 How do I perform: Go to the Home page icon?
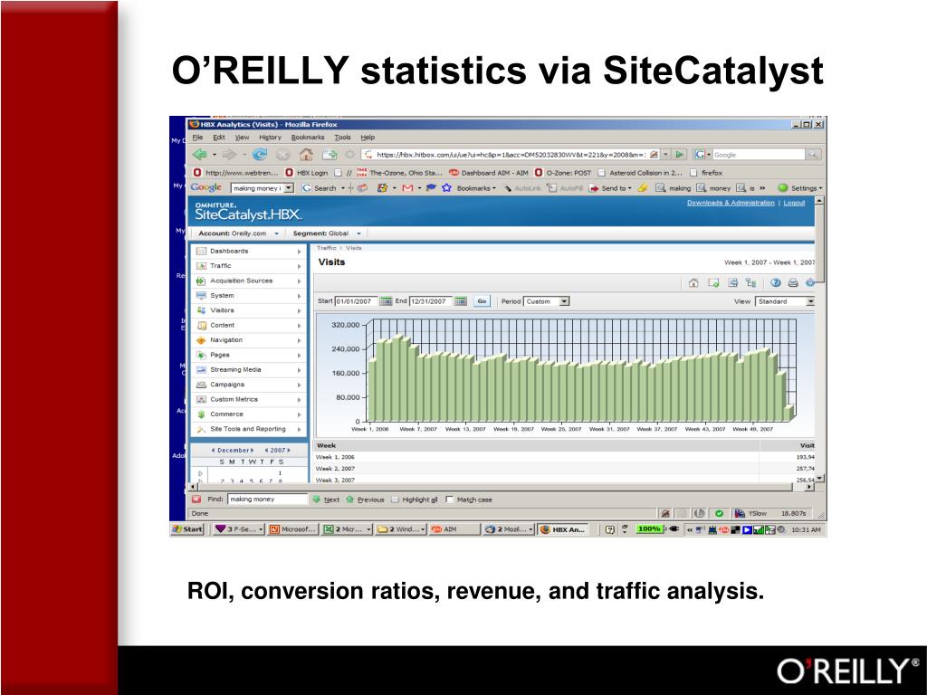coord(306,155)
